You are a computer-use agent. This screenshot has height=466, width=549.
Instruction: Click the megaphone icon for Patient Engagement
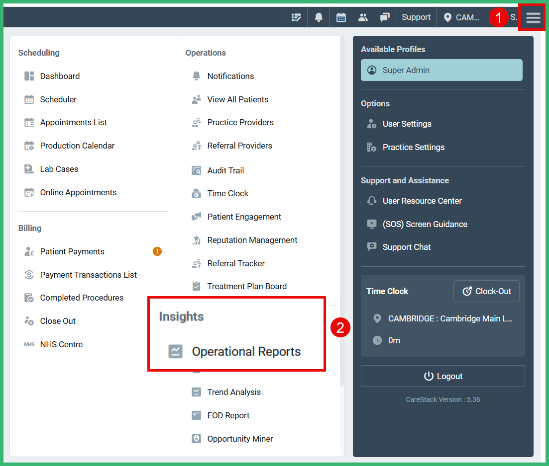pos(196,217)
